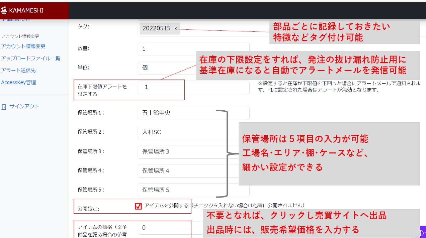426x238 pixels.
Task: Focus the 数量 field
Action: coord(193,49)
